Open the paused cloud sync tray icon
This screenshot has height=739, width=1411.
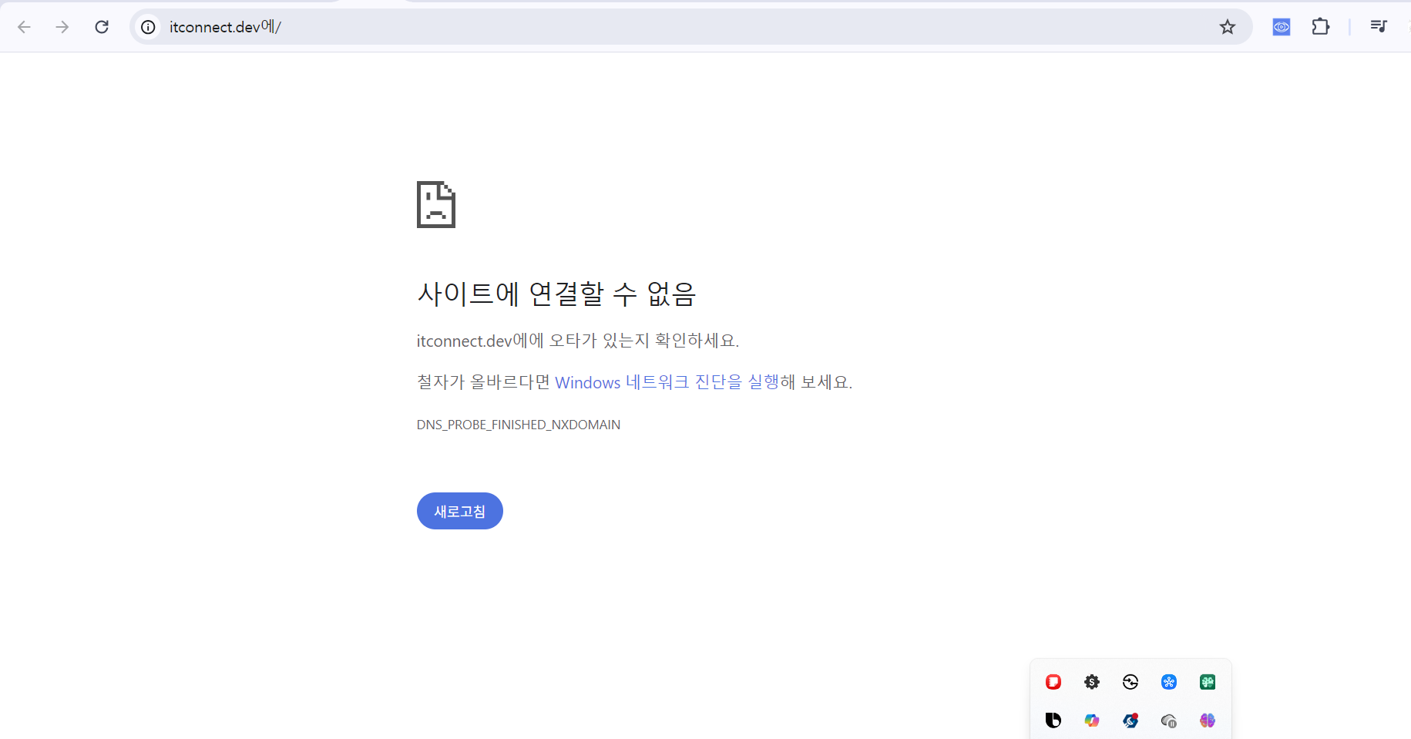[1169, 721]
